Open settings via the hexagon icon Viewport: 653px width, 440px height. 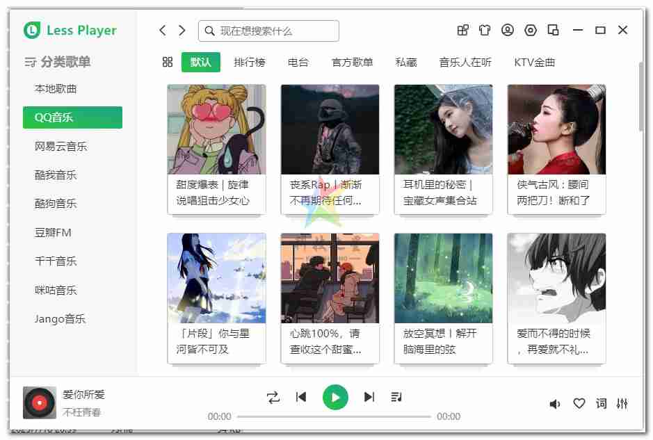coord(531,30)
